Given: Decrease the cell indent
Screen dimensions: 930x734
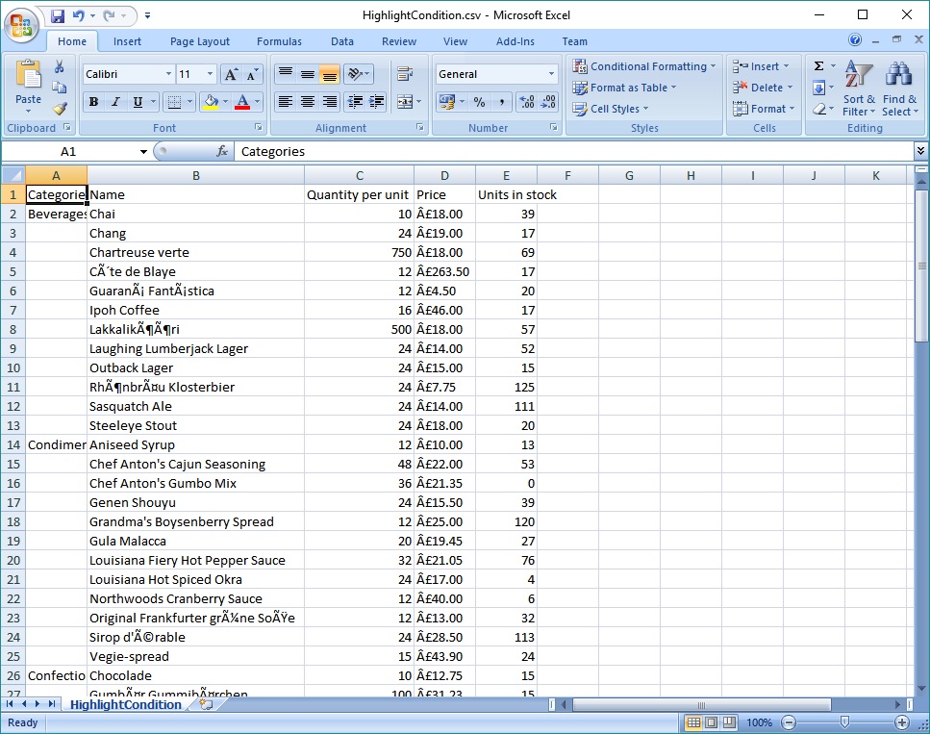Looking at the screenshot, I should click(355, 101).
